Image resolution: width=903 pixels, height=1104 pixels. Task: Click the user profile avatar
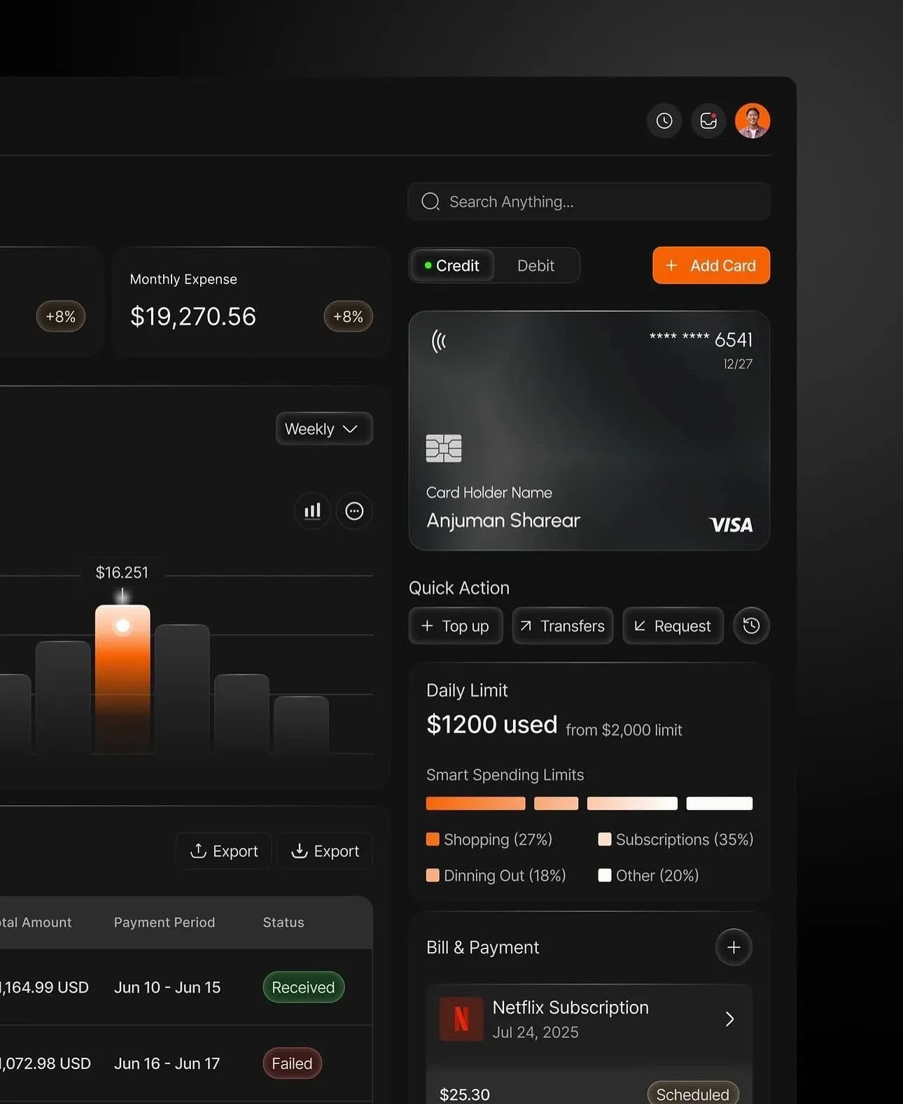point(752,121)
